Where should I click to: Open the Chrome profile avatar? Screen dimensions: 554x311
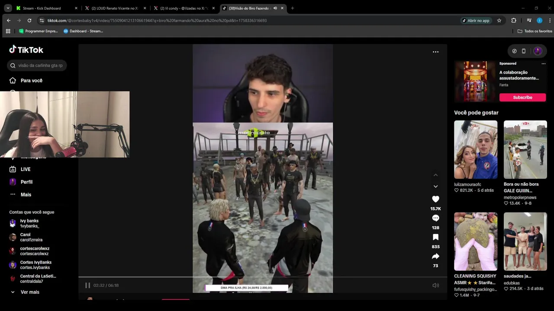539,20
